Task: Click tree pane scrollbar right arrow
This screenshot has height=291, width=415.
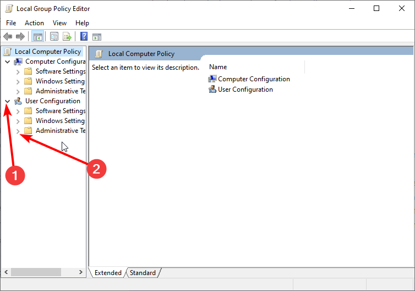Action: coord(81,272)
